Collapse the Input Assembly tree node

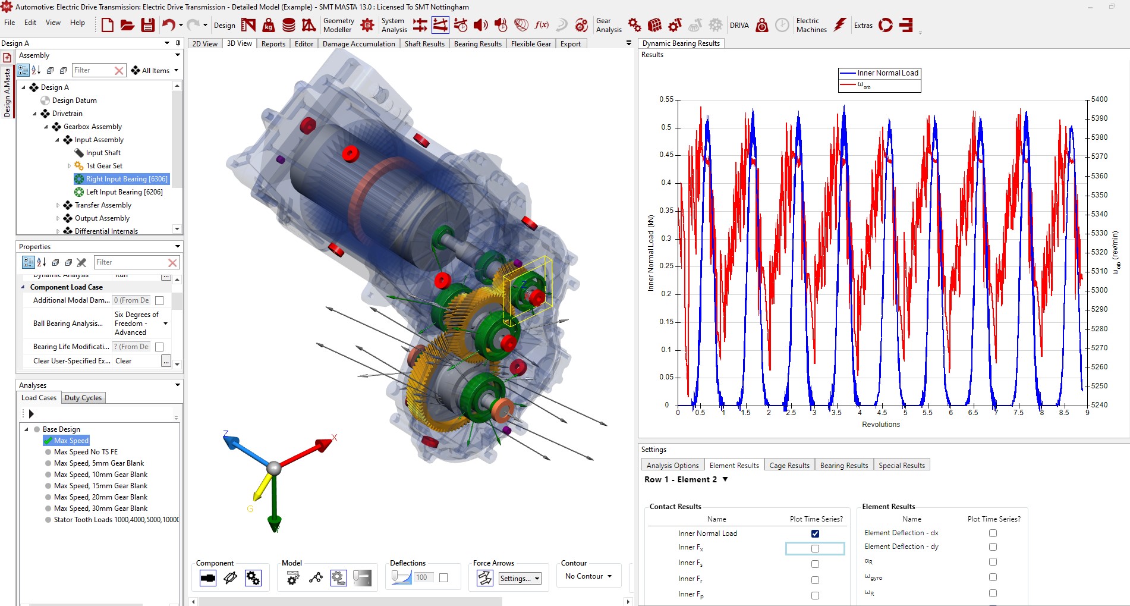click(58, 139)
